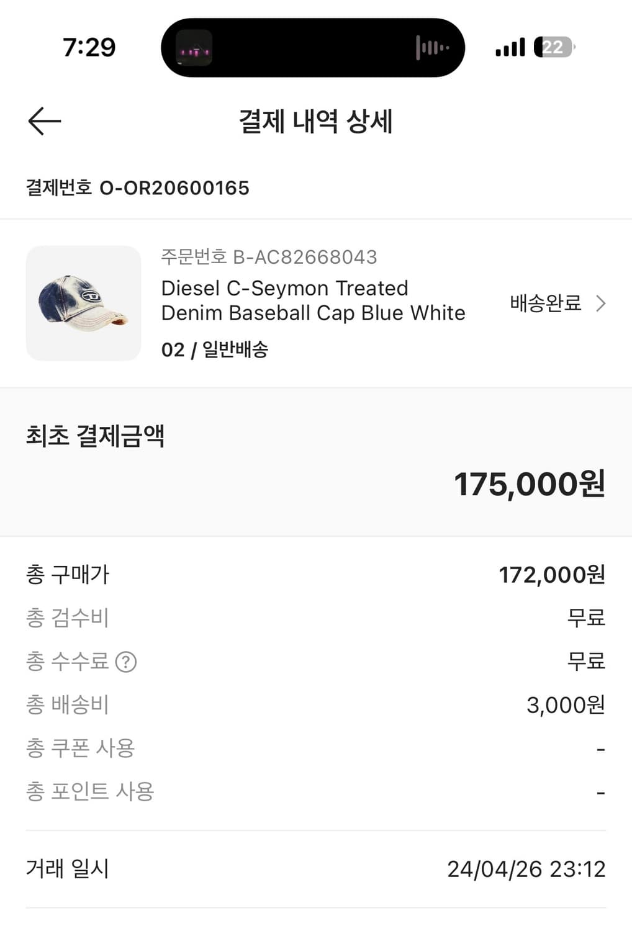Tap the Diesel C-Seymon product name
The height and width of the screenshot is (931, 632).
tap(313, 300)
